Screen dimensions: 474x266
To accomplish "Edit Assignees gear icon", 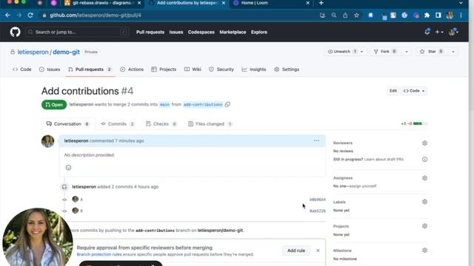I will point(424,178).
